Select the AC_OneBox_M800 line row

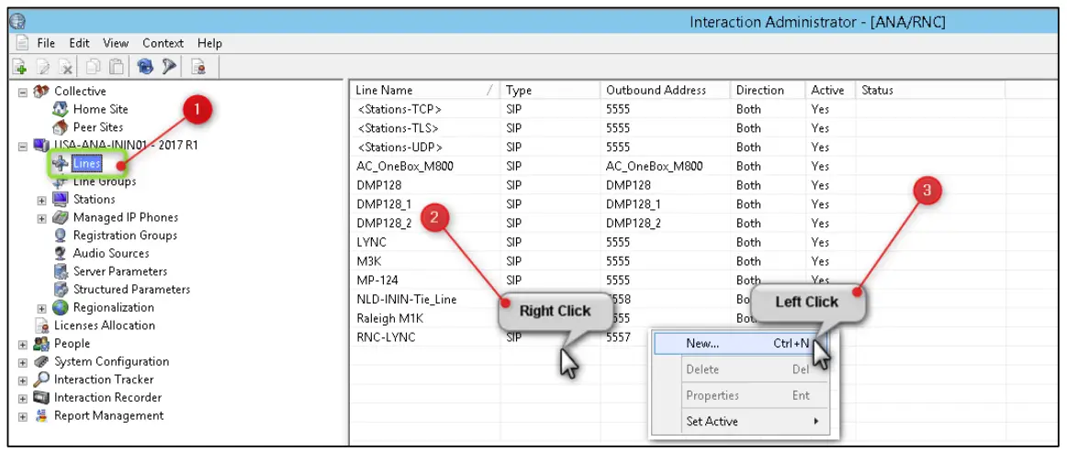pyautogui.click(x=404, y=166)
